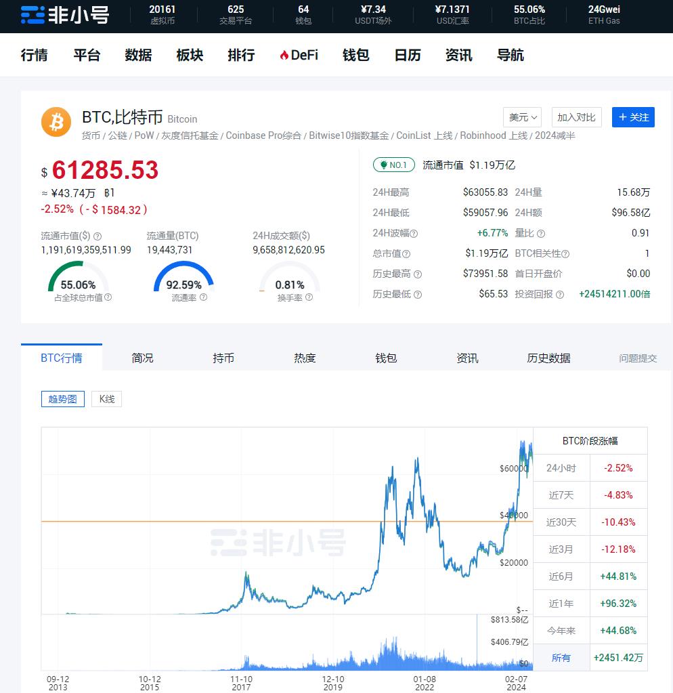Screen dimensions: 673x693
Task: Select the 近3月 period row
Action: tap(590, 549)
